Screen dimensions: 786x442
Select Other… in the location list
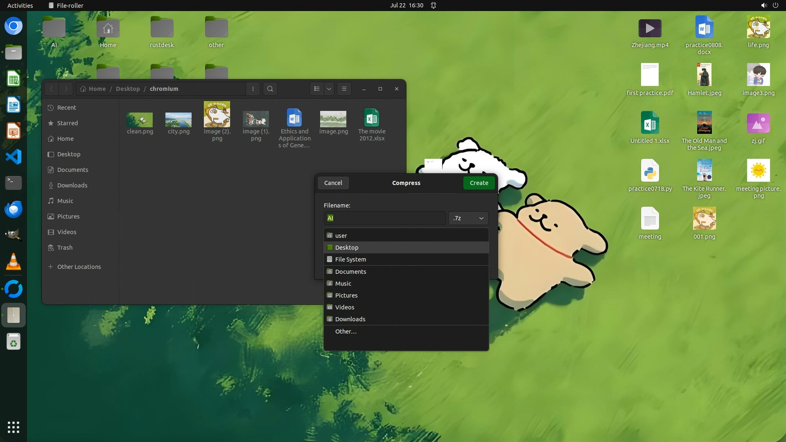click(346, 331)
